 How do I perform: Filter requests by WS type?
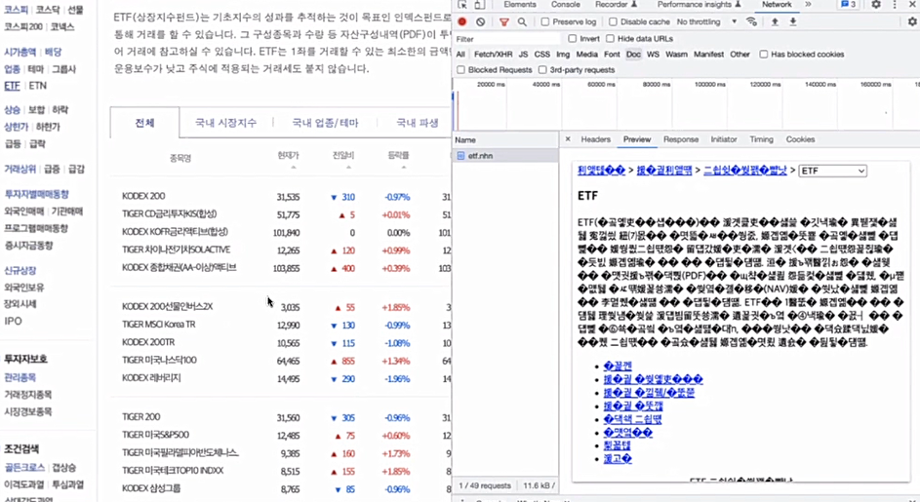653,54
